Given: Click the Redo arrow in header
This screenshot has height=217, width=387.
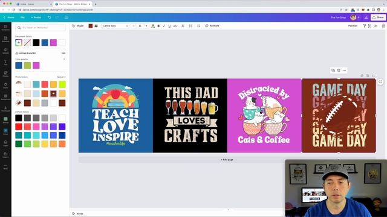Looking at the screenshot, I should (x=57, y=17).
